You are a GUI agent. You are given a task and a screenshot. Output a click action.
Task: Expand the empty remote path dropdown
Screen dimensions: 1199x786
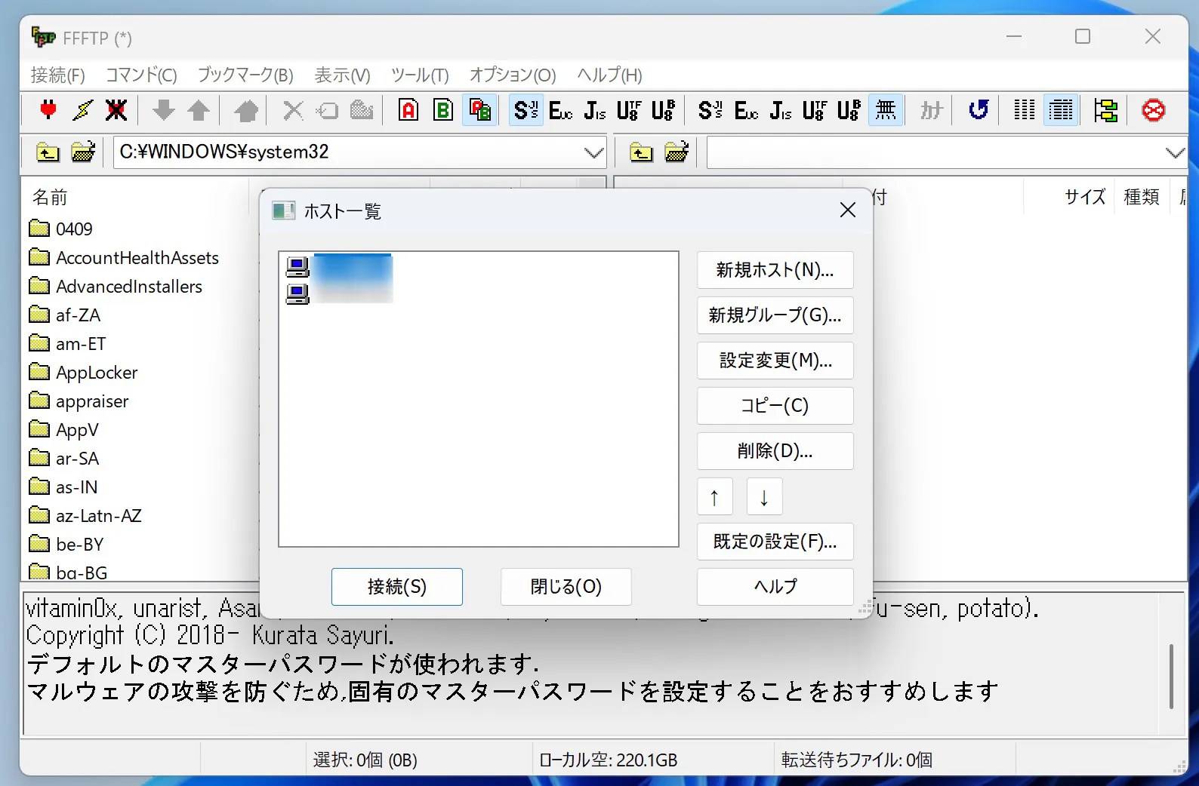tap(1175, 152)
